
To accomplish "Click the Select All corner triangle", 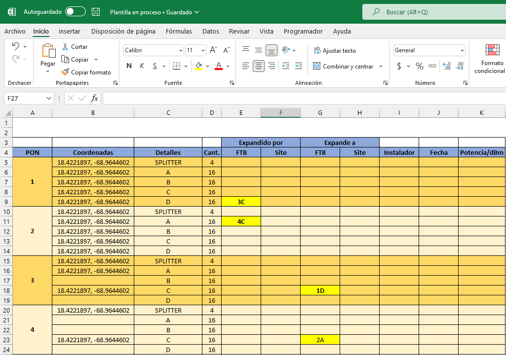I will (x=8, y=113).
